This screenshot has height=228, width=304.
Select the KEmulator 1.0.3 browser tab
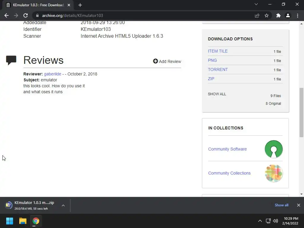tap(38, 5)
